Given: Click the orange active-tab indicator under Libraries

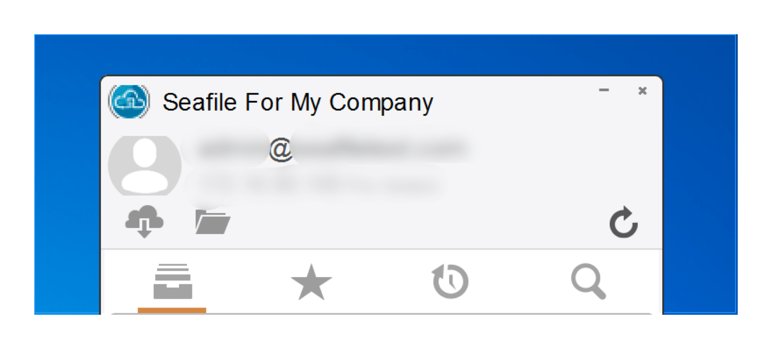Looking at the screenshot, I should (x=172, y=310).
